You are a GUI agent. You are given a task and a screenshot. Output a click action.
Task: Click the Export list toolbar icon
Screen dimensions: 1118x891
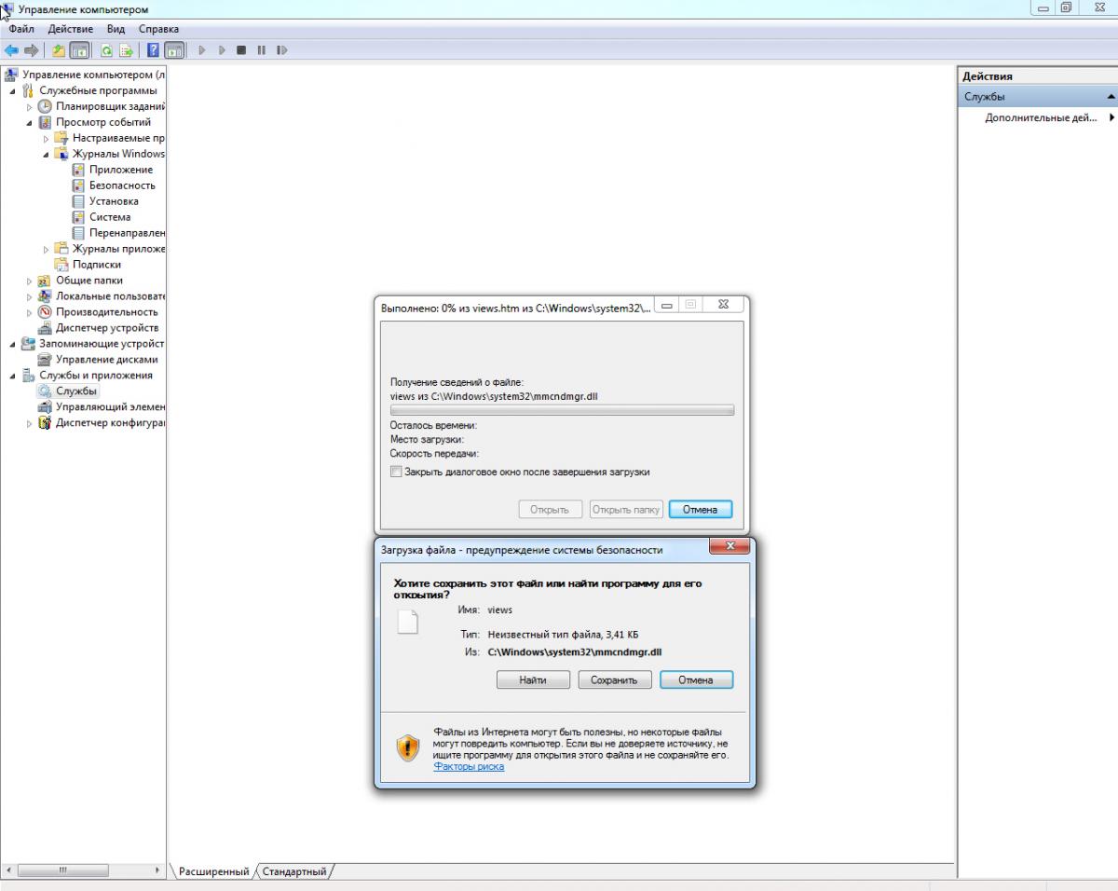(126, 50)
